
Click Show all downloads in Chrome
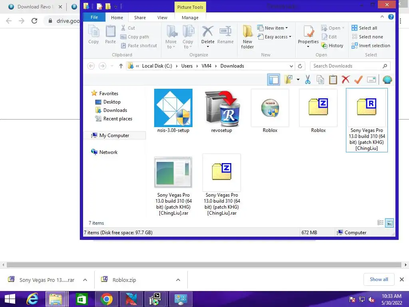(379, 279)
